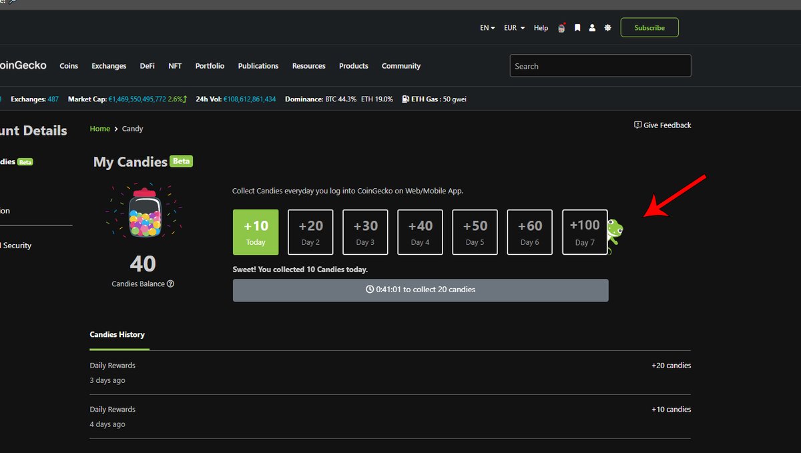
Task: Click the +10 candies history amount
Action: point(672,410)
